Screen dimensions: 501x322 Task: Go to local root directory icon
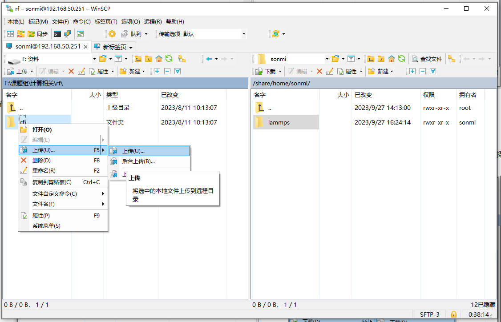148,59
